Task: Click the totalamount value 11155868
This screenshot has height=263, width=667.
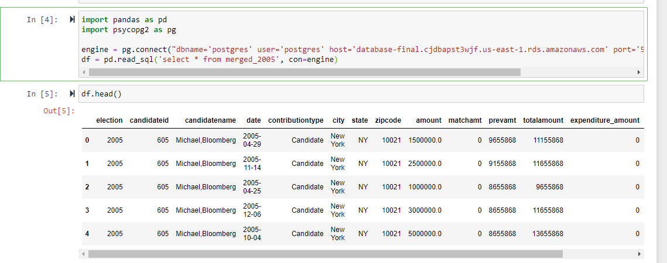Action: 548,140
